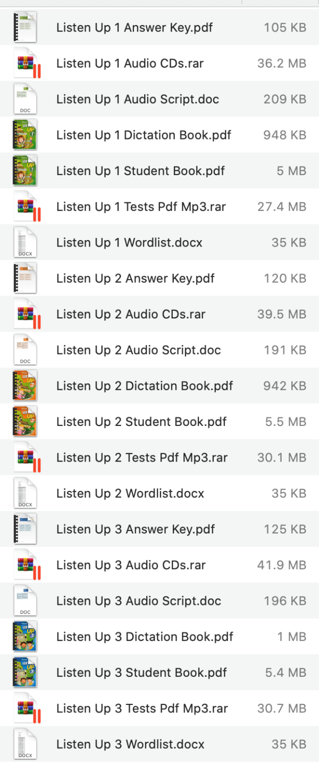Click the 41.9 MB size label
Screen dimensions: 319x771
coord(281,564)
